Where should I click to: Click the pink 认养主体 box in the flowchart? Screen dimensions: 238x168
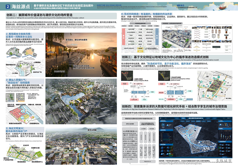click(134, 100)
